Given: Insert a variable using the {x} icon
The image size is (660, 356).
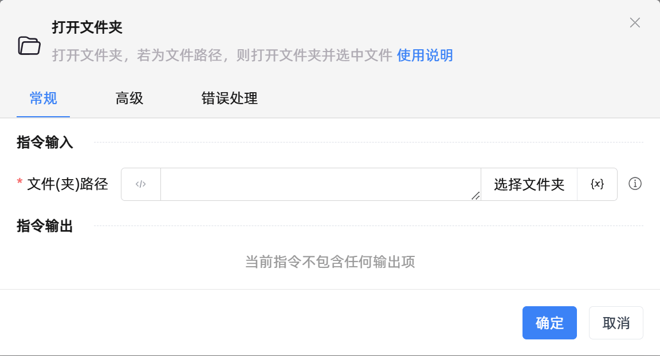Looking at the screenshot, I should pyautogui.click(x=598, y=184).
